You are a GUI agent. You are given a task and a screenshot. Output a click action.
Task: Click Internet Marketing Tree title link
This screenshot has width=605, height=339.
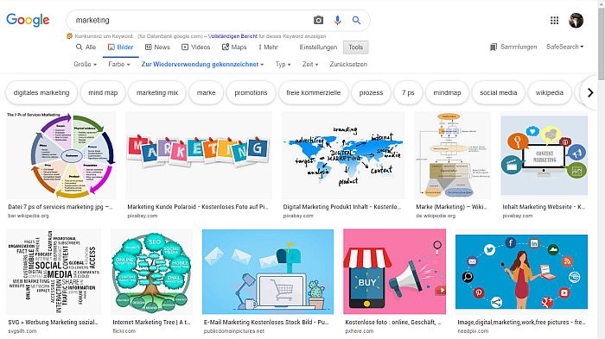(151, 322)
